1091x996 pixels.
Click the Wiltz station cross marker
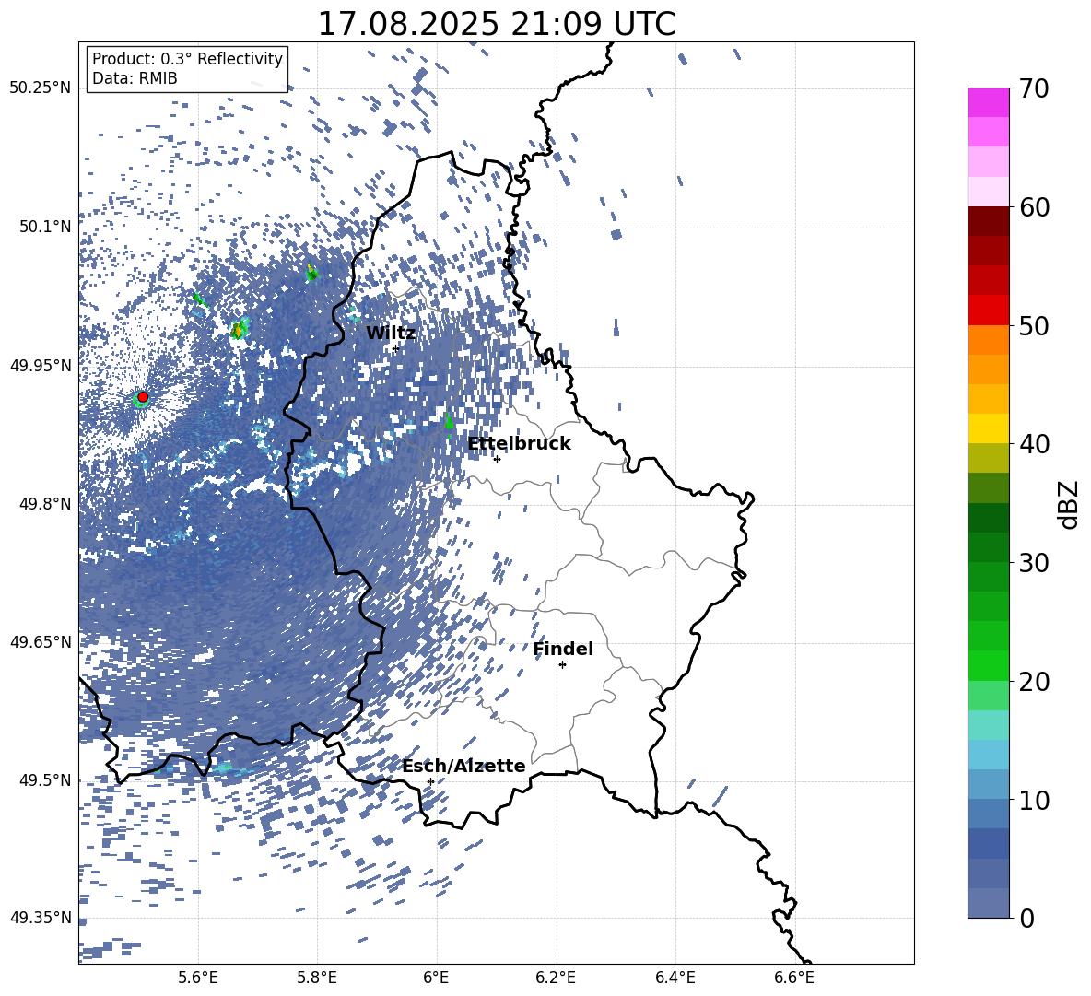point(396,349)
